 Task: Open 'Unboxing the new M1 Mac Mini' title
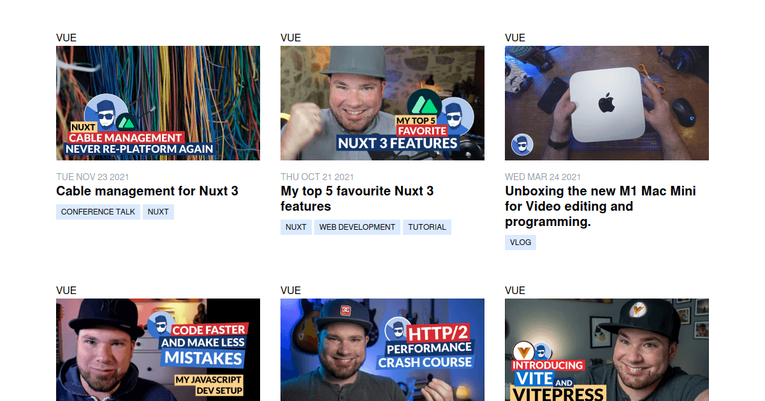click(x=601, y=206)
